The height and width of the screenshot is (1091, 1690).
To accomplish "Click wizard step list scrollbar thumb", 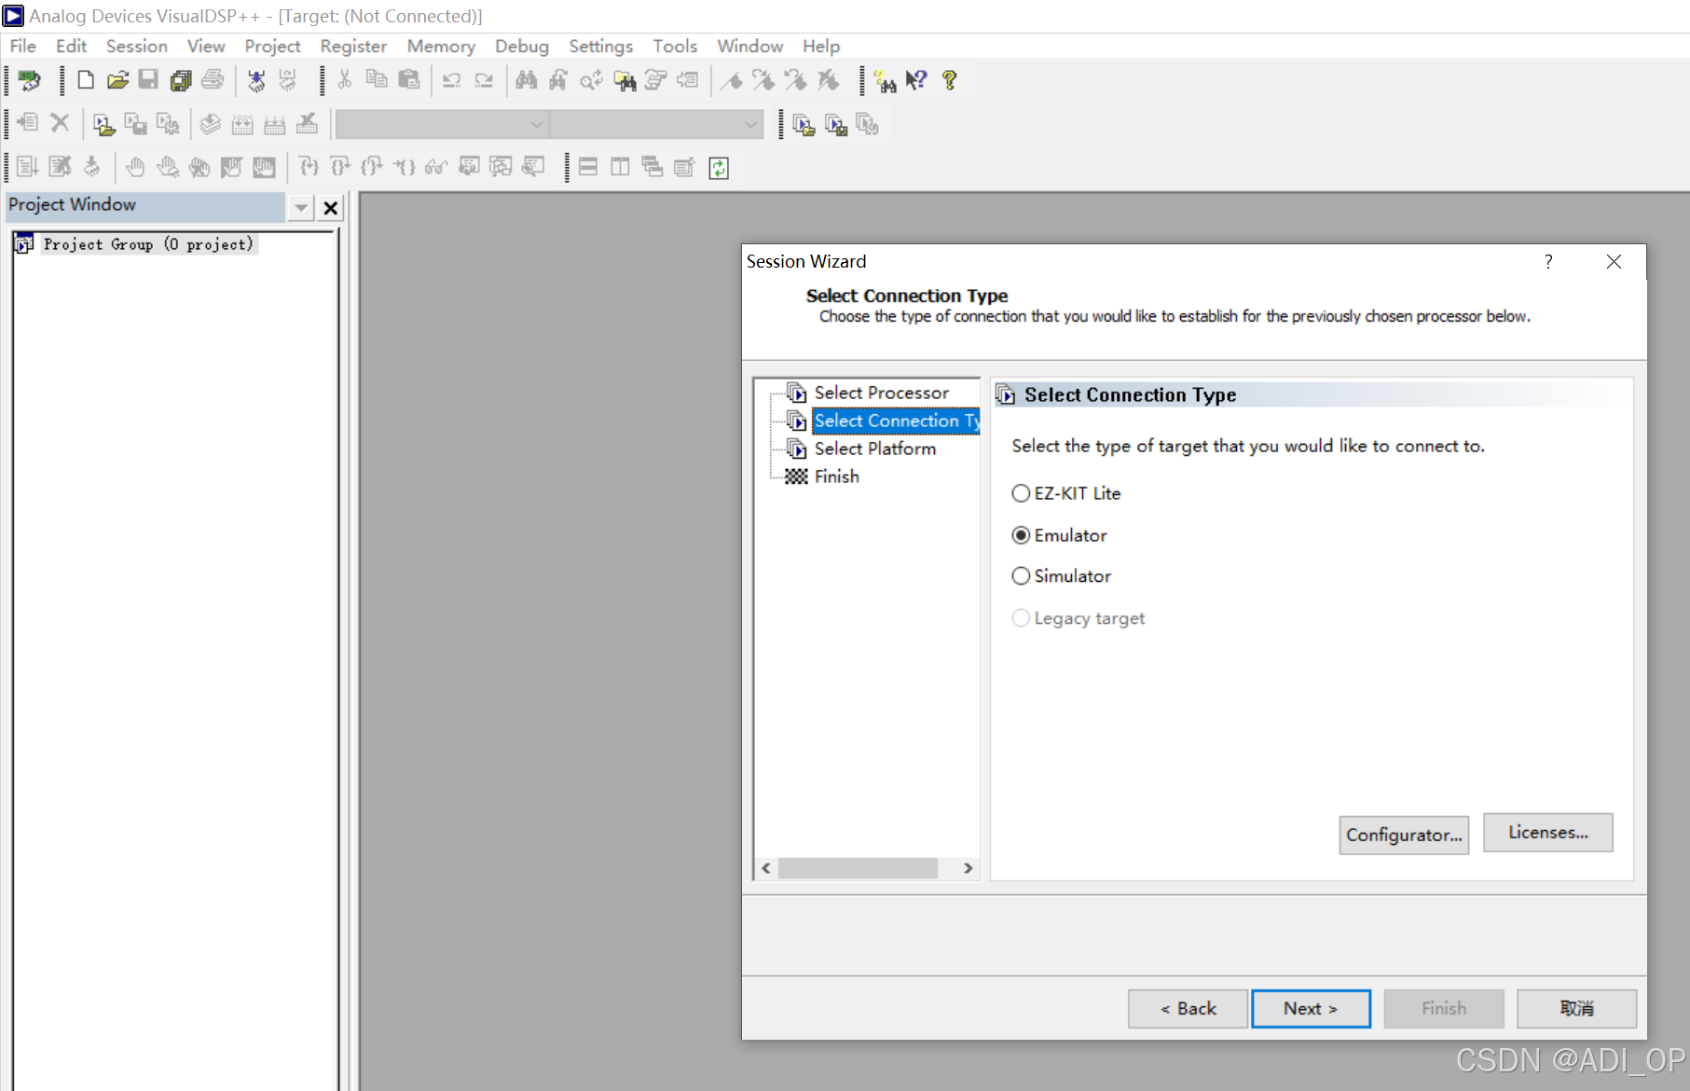I will [x=858, y=868].
